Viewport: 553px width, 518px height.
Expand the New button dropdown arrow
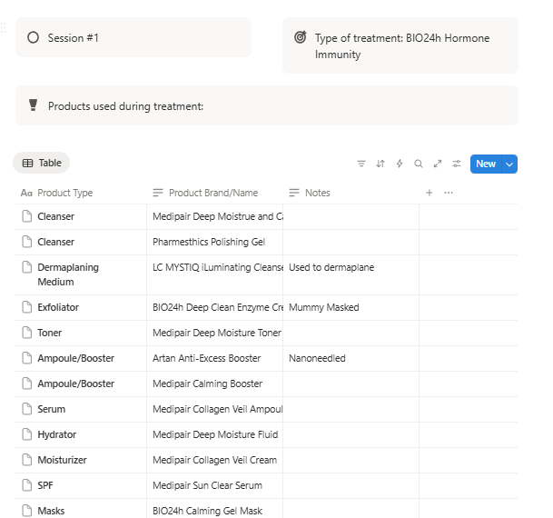[509, 164]
